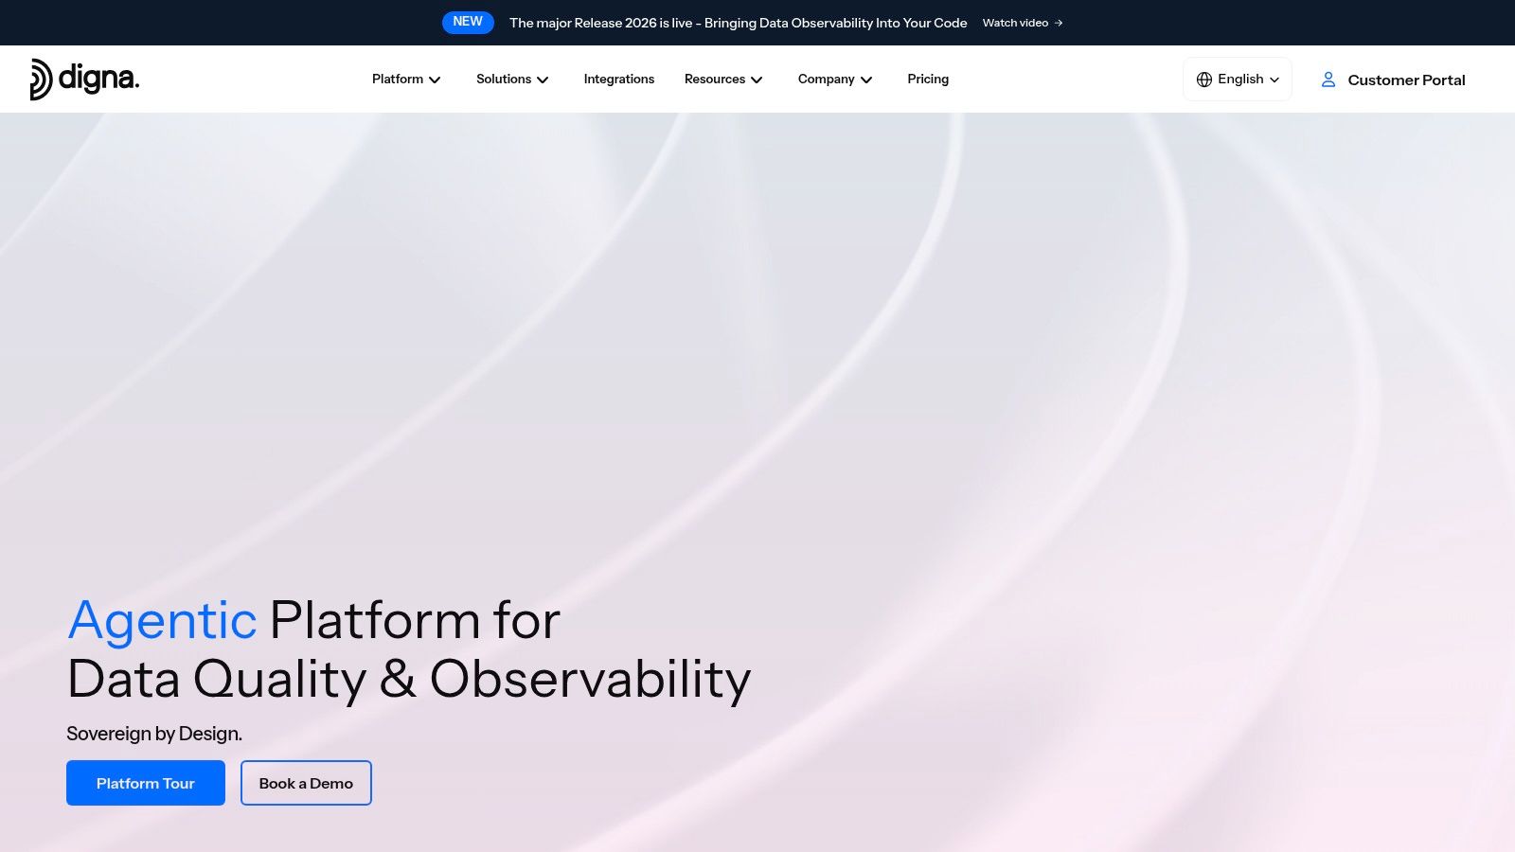The image size is (1515, 852).
Task: Click the arrow after Watch video
Action: pyautogui.click(x=1059, y=23)
